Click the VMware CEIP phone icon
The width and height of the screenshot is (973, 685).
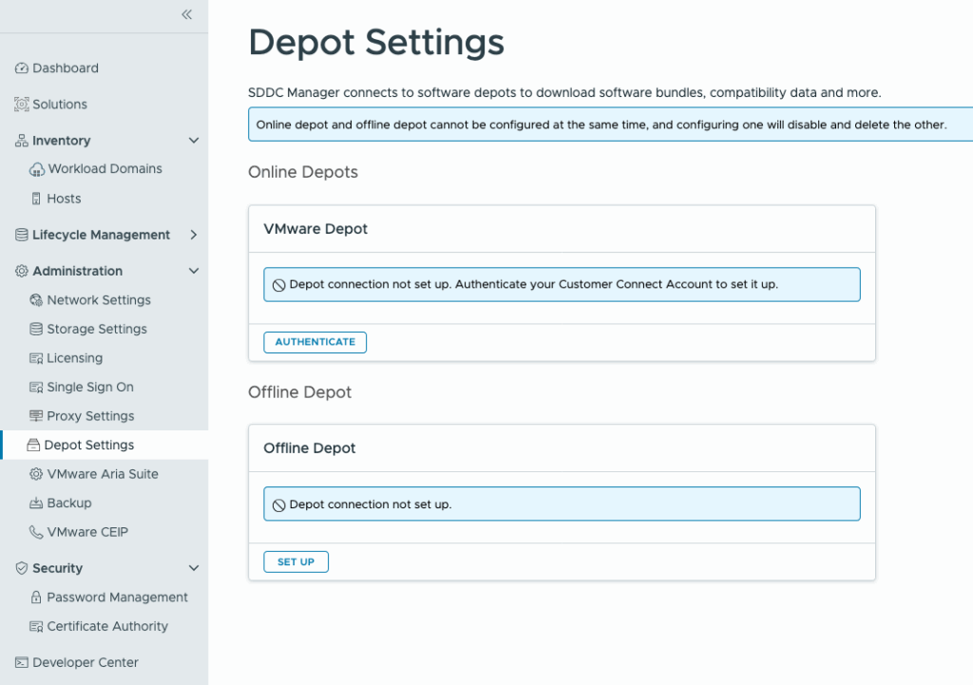pyautogui.click(x=37, y=532)
